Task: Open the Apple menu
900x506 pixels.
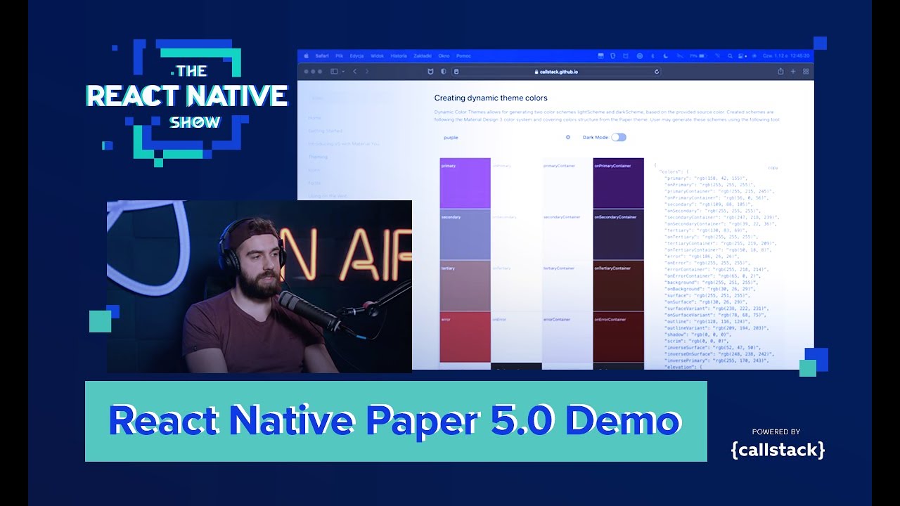Action: [306, 56]
